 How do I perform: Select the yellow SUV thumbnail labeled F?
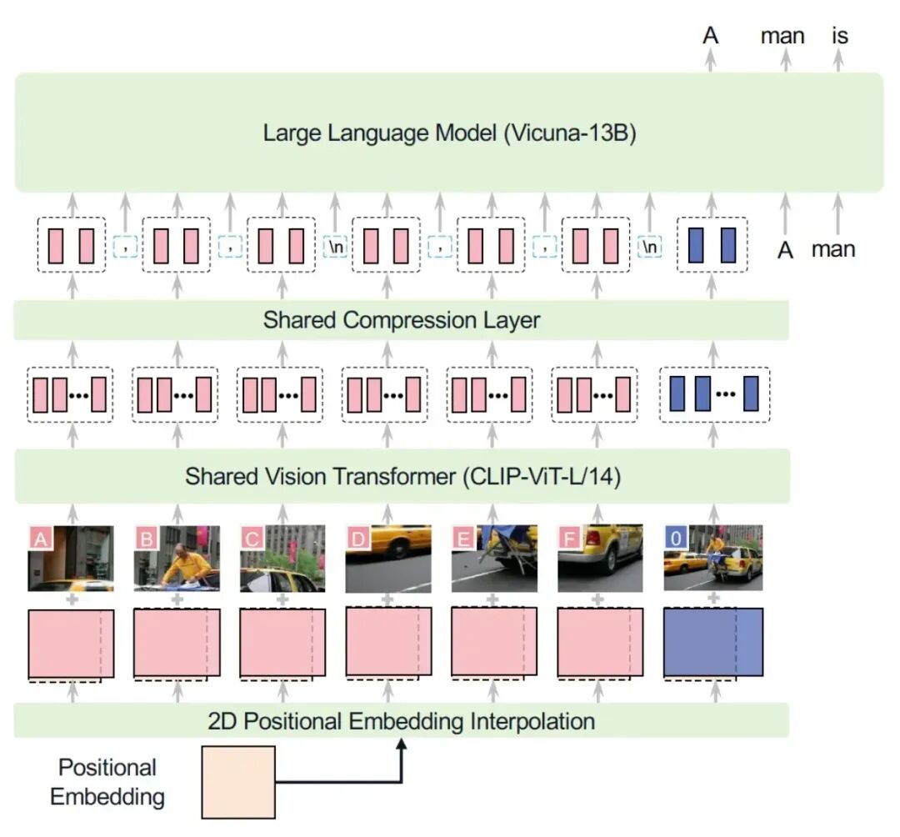click(x=600, y=558)
